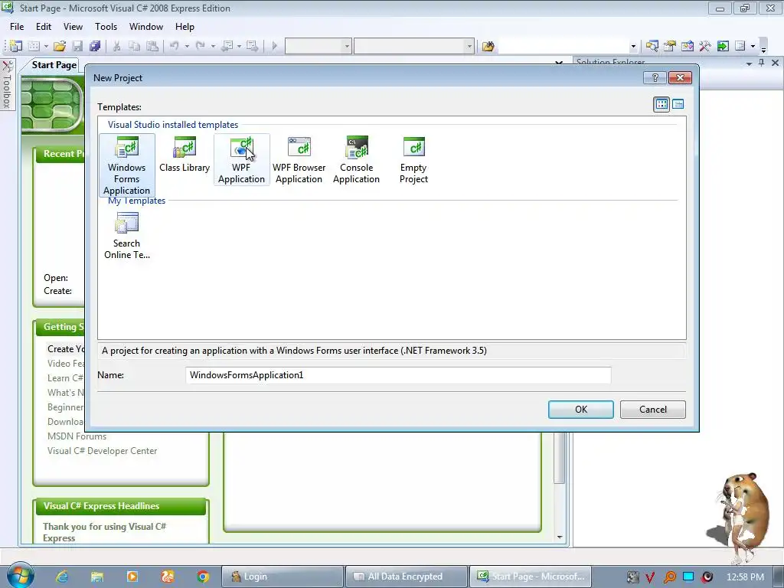Open the Find combo box dropdown
The width and height of the screenshot is (784, 588).
[633, 47]
